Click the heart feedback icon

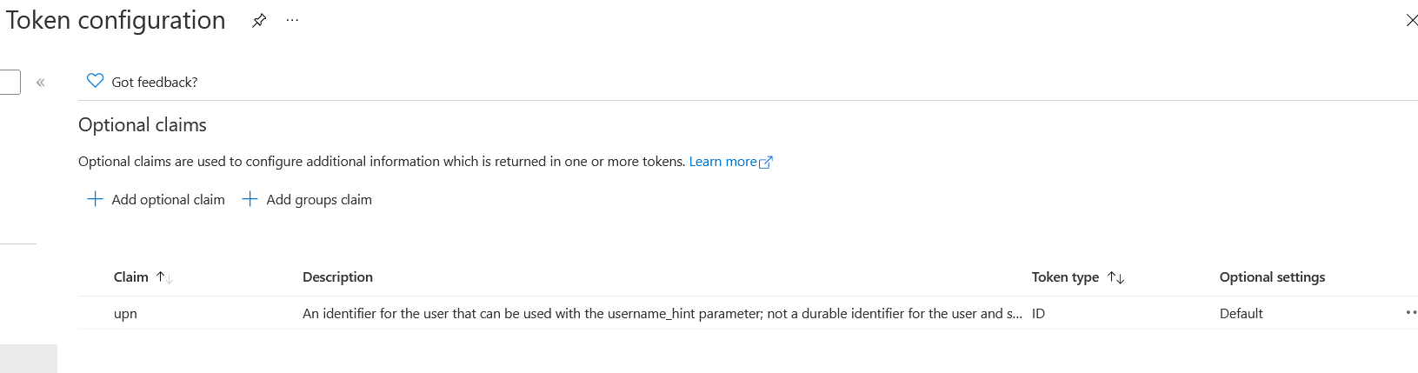(x=96, y=81)
